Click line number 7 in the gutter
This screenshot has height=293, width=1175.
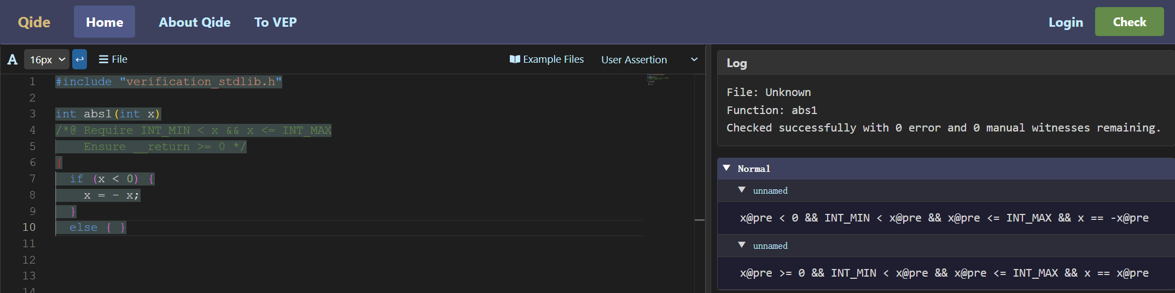pyautogui.click(x=32, y=178)
